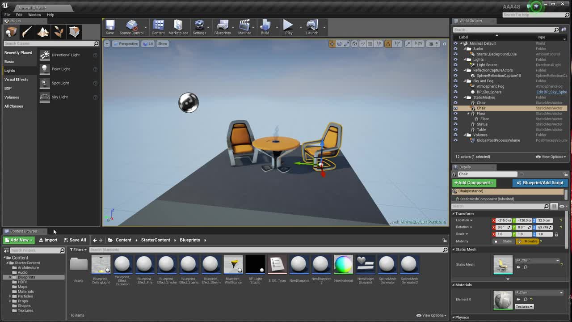Viewport: 572px width, 322px height.
Task: Toggle viewport rotation snapping
Action: point(388,44)
